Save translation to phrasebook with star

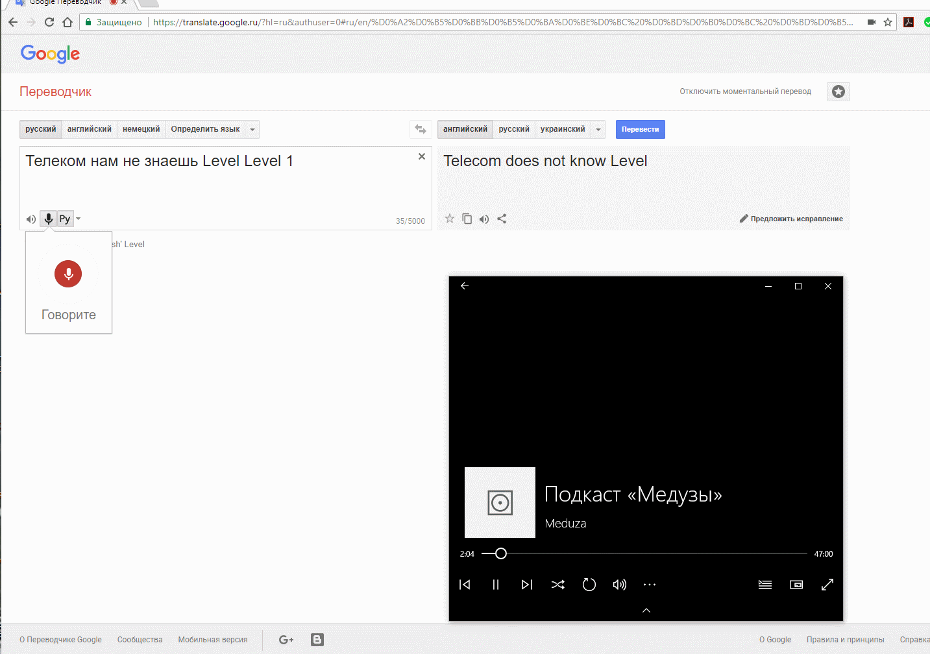(449, 219)
